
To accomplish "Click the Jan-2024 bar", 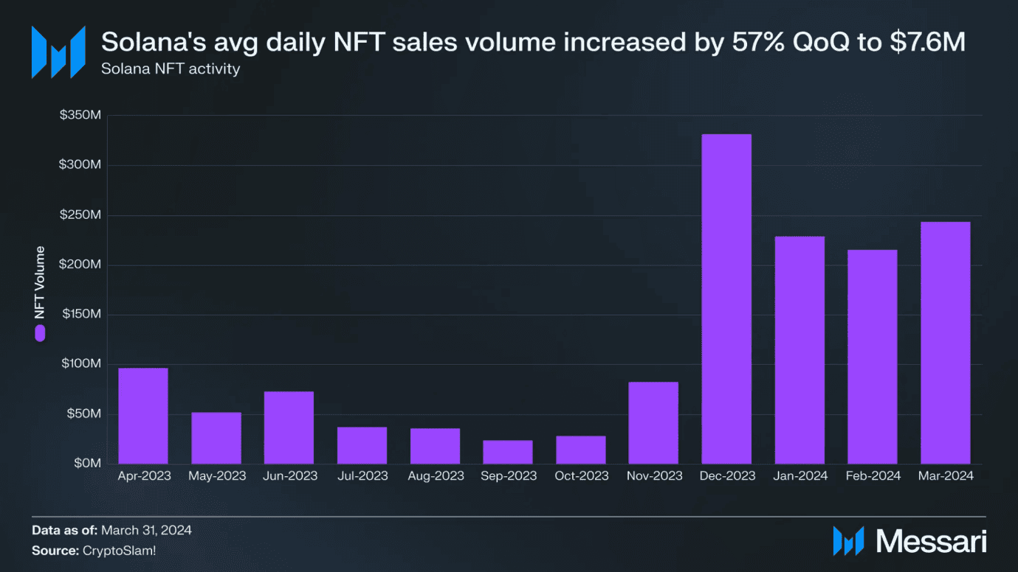I will click(x=799, y=350).
